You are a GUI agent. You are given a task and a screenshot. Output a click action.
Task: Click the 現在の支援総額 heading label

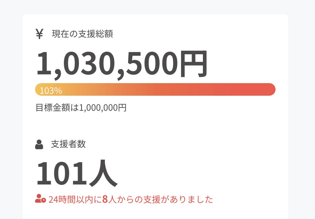[x=82, y=34]
